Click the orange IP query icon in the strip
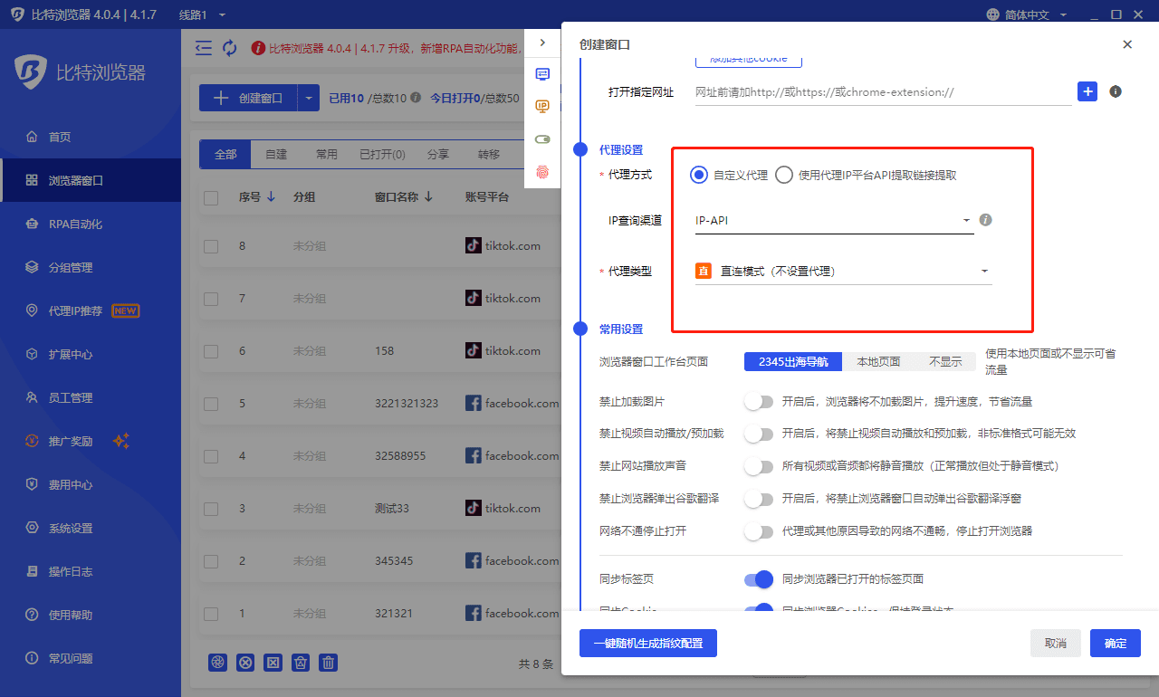 coord(541,106)
